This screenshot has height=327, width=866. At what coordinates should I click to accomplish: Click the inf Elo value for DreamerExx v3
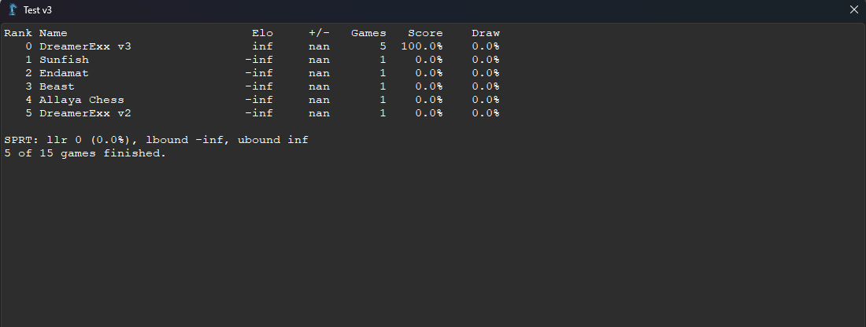(262, 46)
